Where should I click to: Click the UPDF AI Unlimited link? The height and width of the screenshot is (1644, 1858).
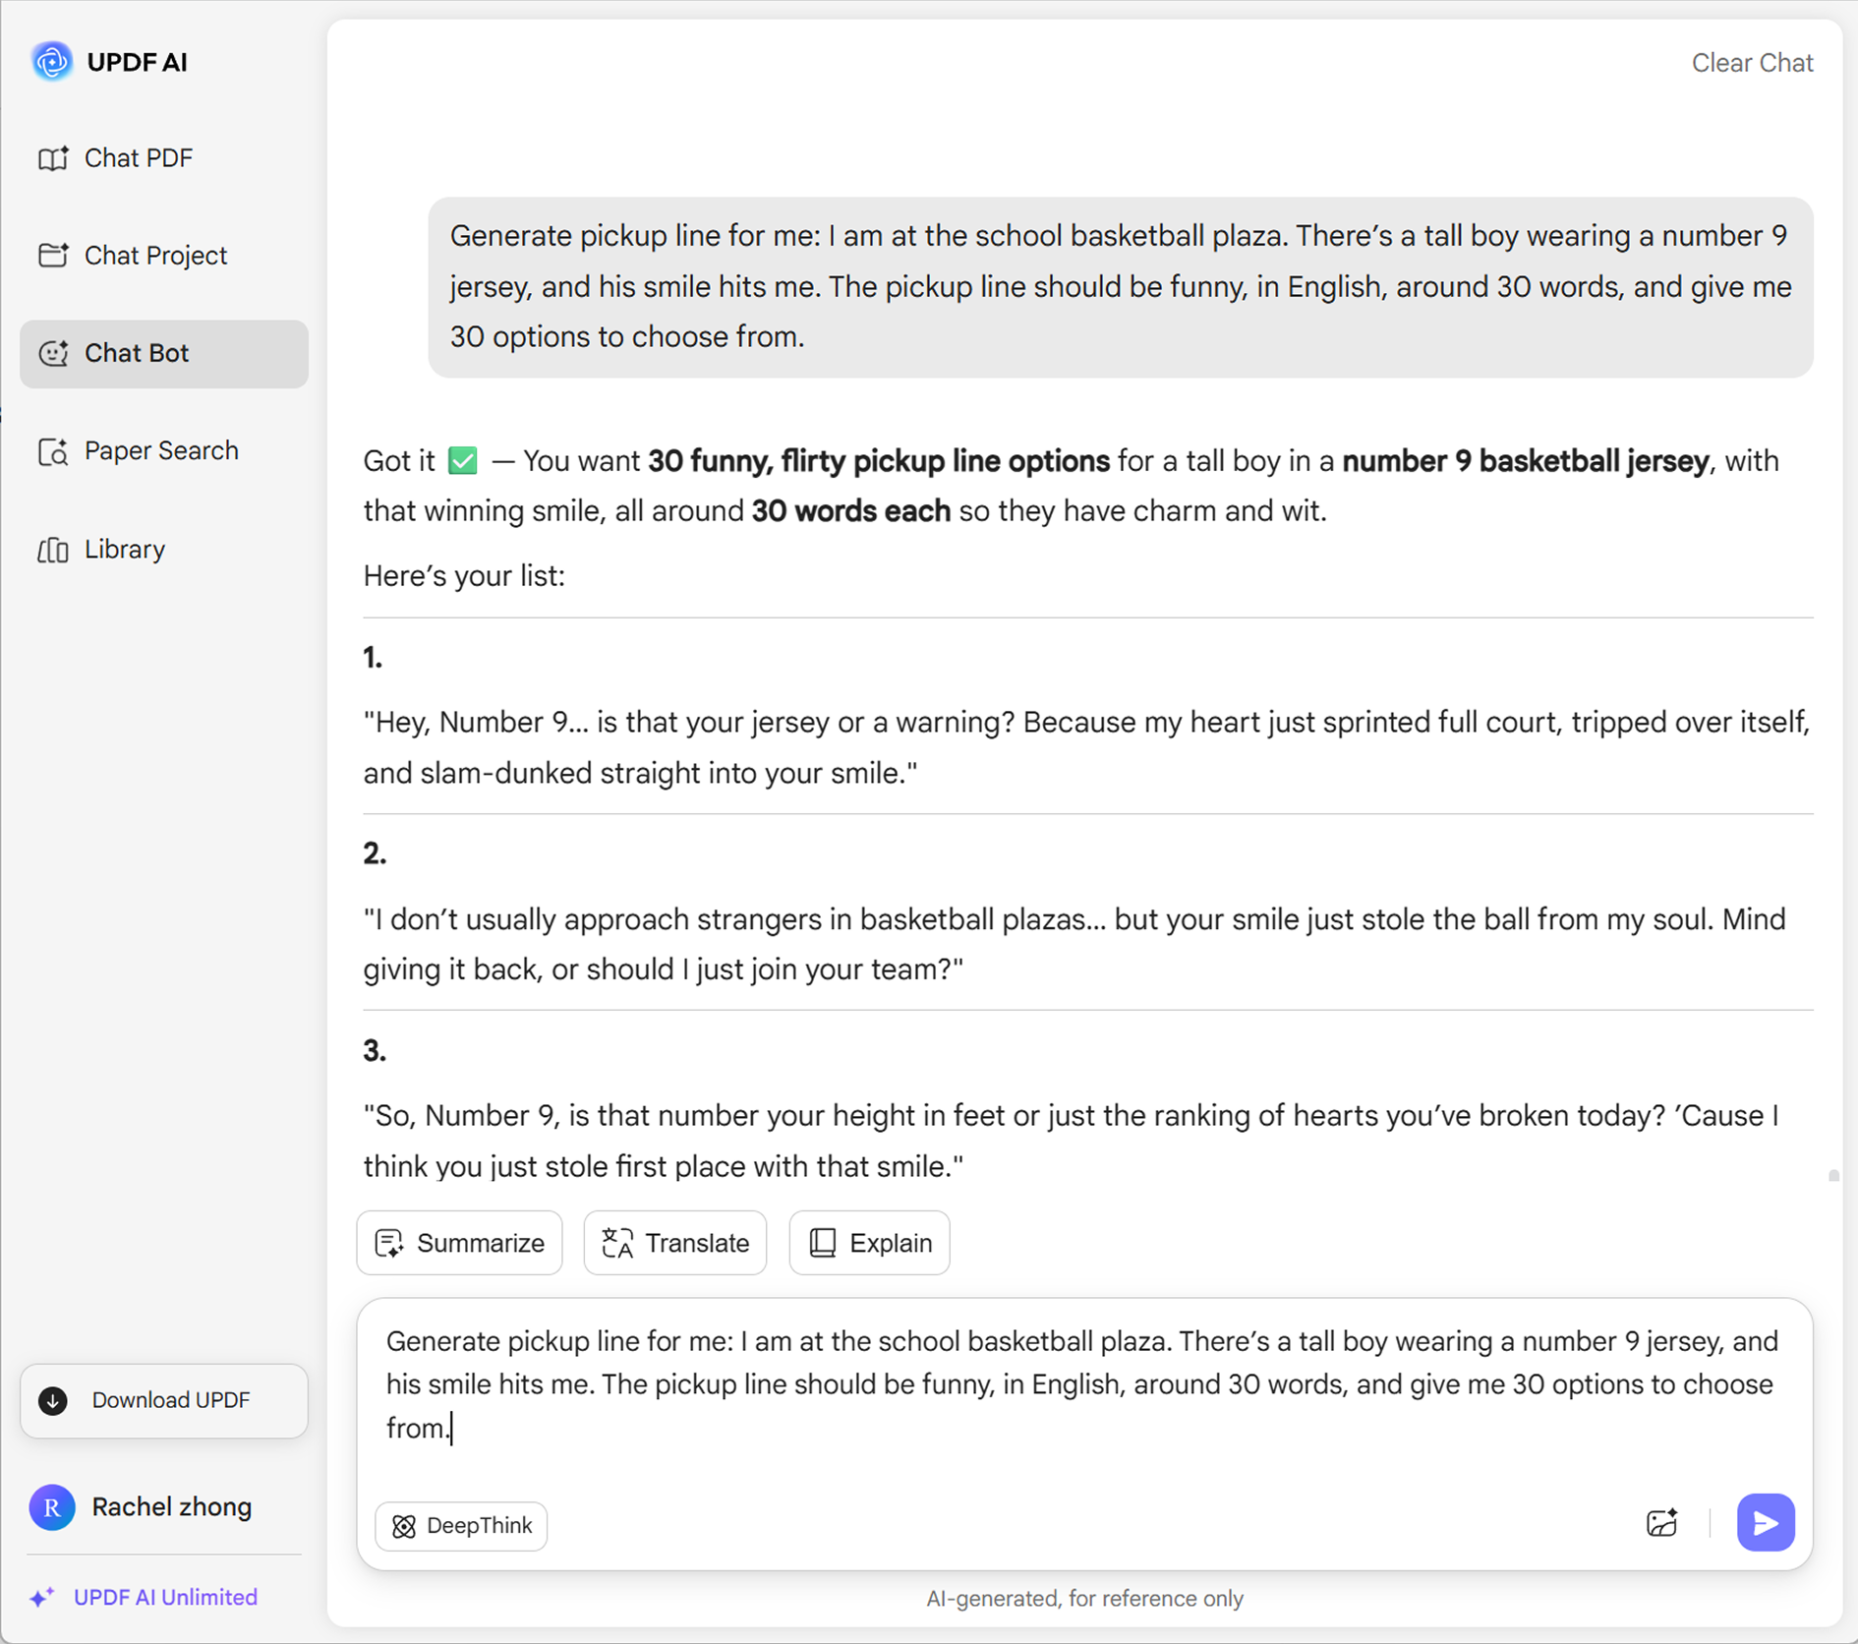click(x=165, y=1598)
